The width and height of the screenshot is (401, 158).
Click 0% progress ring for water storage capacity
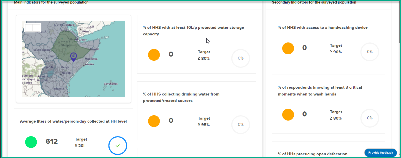click(x=241, y=58)
